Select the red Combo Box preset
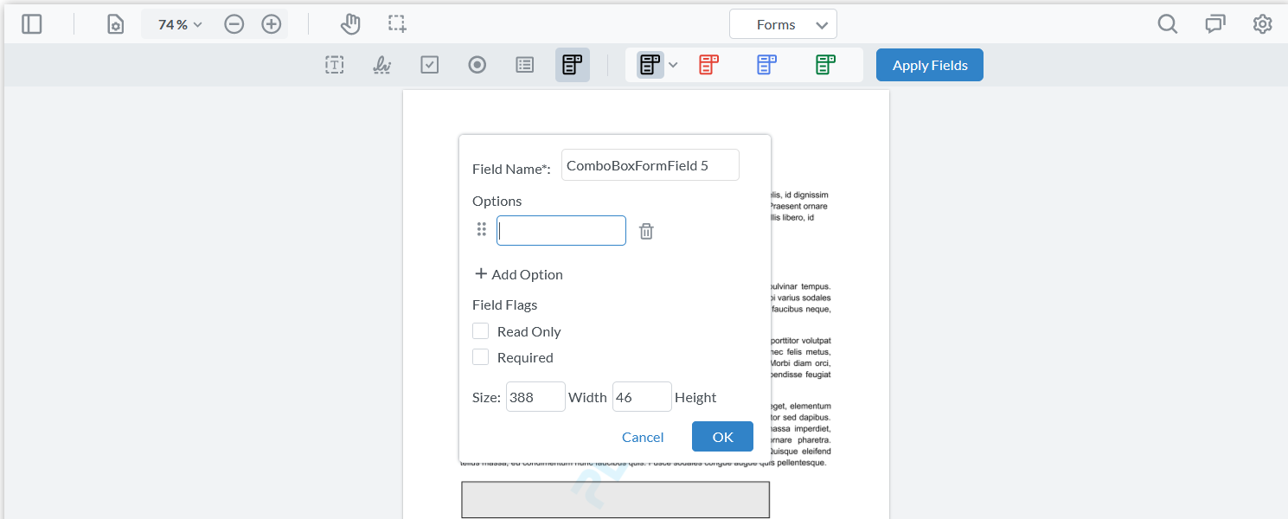 (x=708, y=64)
